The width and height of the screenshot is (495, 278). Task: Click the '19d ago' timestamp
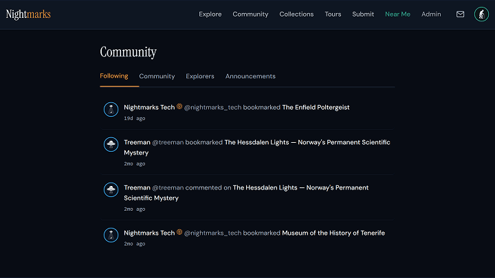pyautogui.click(x=135, y=119)
